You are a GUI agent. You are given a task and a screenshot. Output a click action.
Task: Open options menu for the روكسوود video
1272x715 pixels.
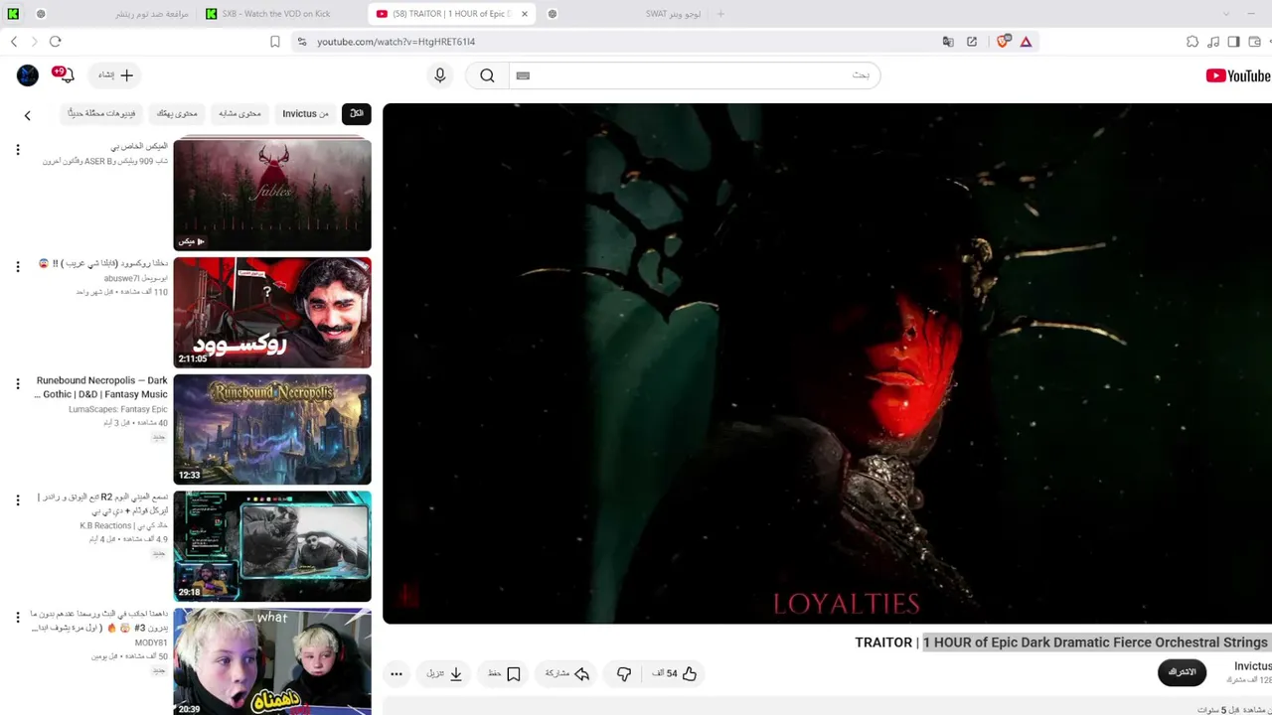point(17,267)
